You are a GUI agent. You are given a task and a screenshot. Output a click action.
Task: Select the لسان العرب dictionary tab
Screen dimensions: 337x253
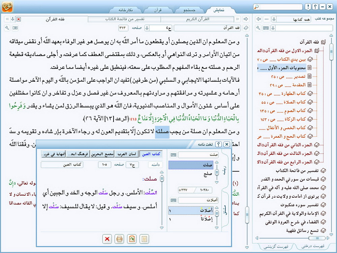tap(127, 154)
